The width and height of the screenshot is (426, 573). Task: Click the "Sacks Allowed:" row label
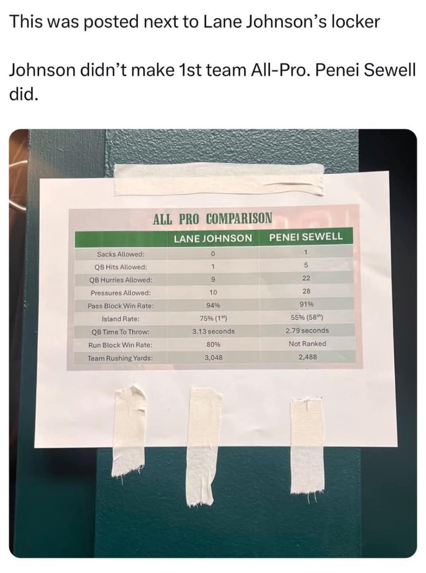[x=120, y=255]
